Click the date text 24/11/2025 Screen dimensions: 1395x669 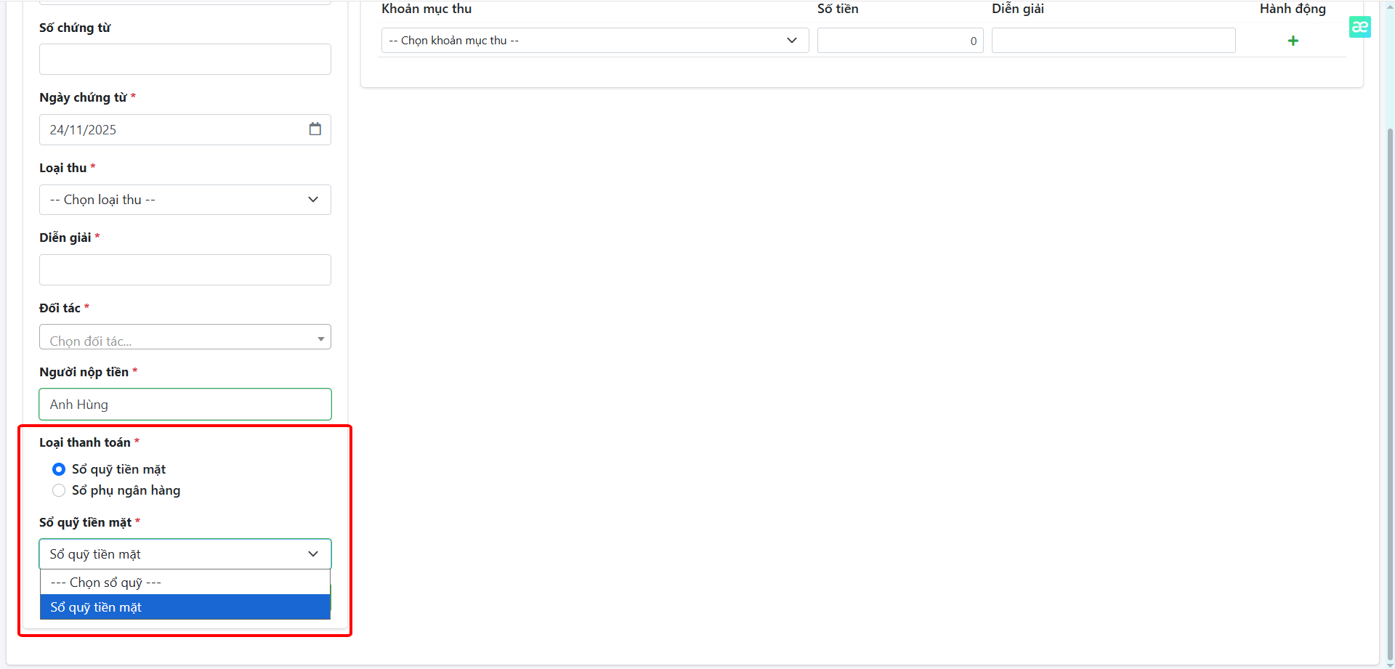(83, 130)
